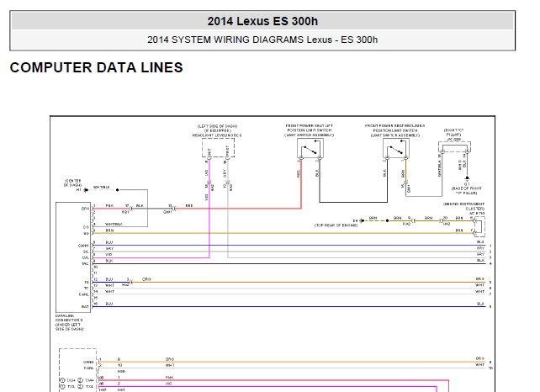Click the "BLU" label at connector pin 16
Viewport: 540px width, 392px height.
click(109, 304)
